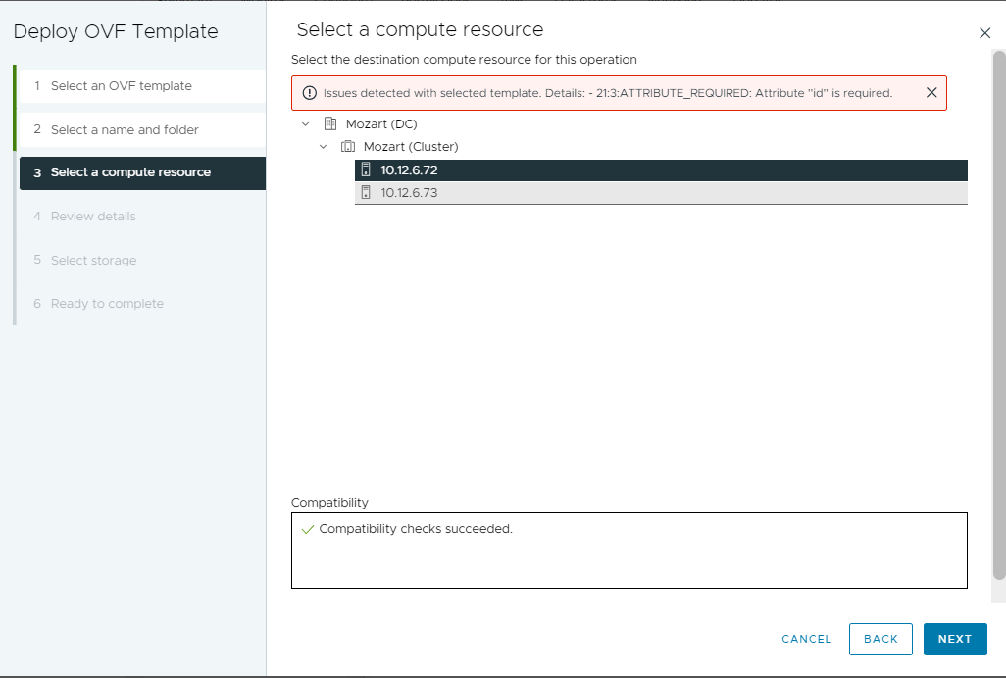
Task: Click the dialog's vertical scrollbar
Action: pyautogui.click(x=999, y=315)
